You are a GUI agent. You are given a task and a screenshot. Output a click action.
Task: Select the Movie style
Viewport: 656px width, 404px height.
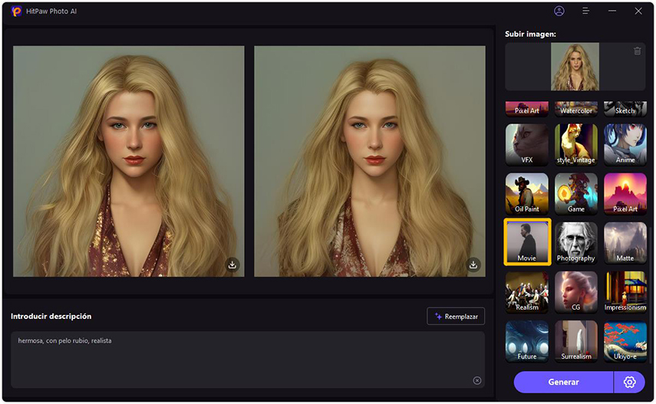pos(527,241)
